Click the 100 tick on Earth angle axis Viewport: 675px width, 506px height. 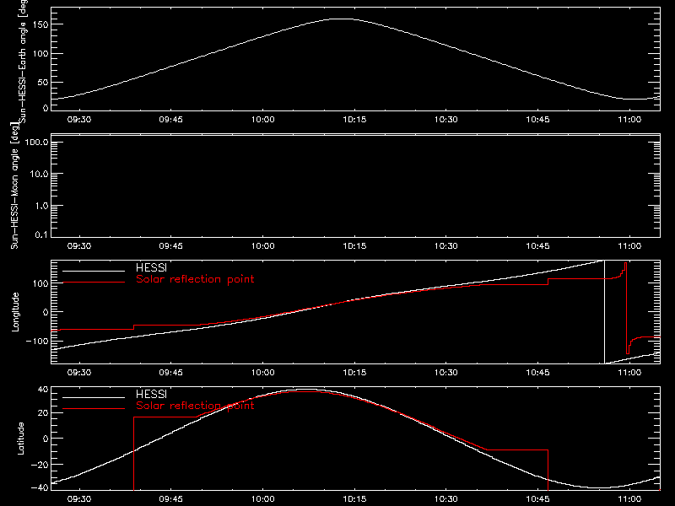coord(40,54)
